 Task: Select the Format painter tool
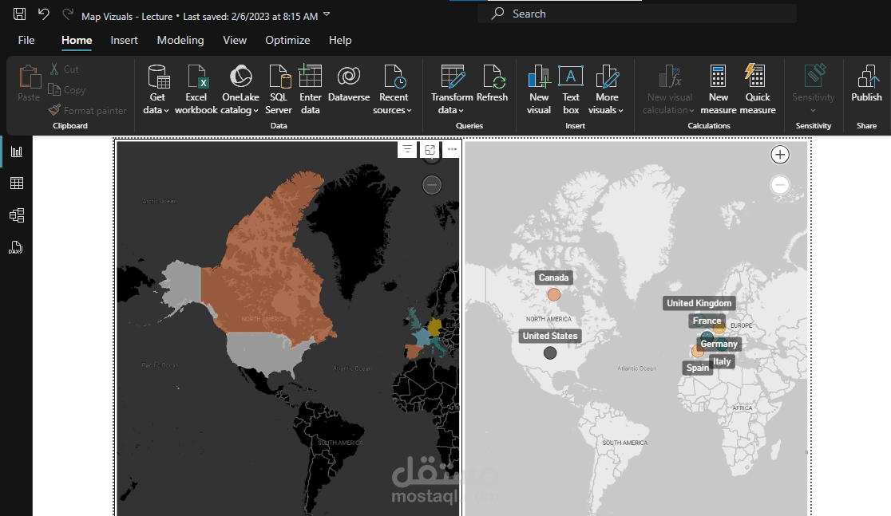(x=88, y=110)
